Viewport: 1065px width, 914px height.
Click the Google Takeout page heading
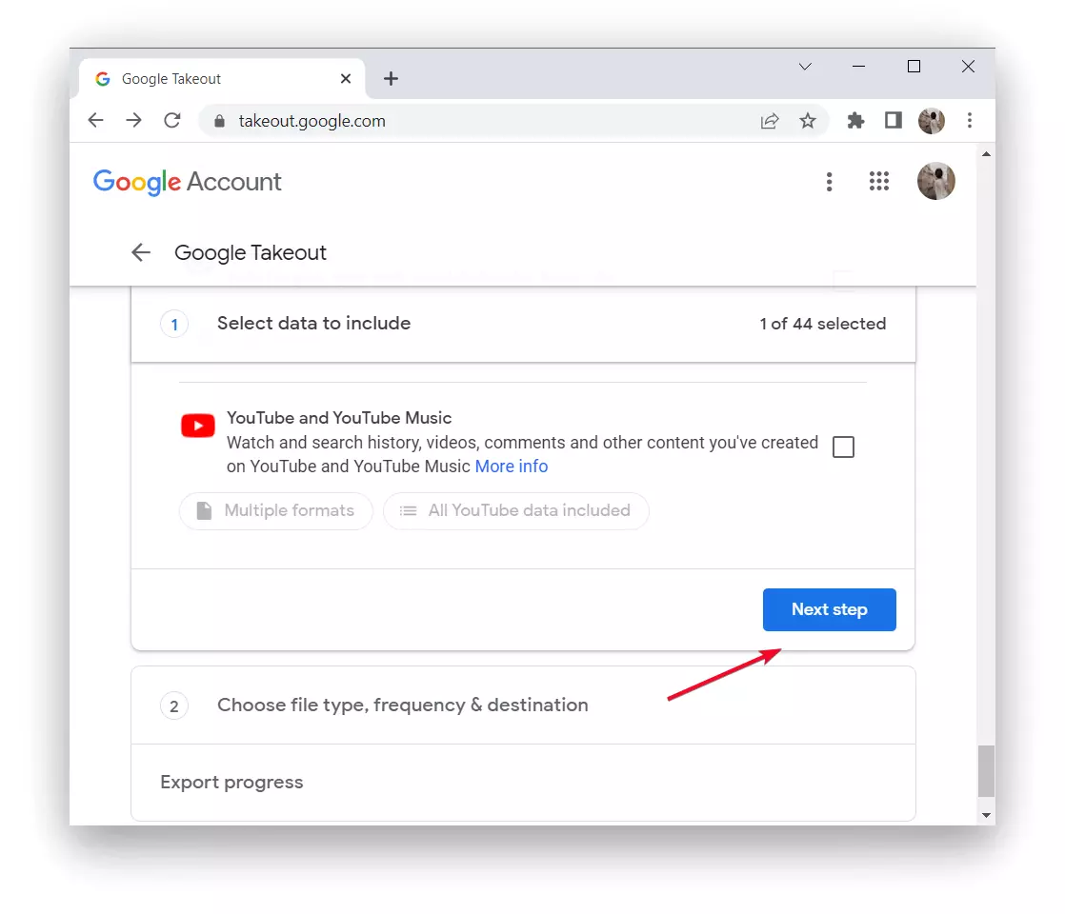point(251,252)
